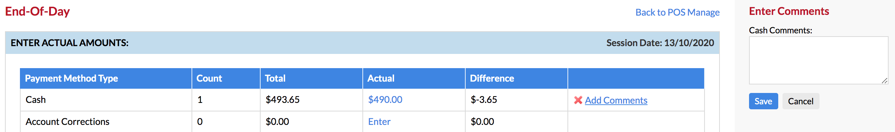The image size is (895, 132).
Task: Click the red X icon beside Add Comments
Action: click(578, 100)
